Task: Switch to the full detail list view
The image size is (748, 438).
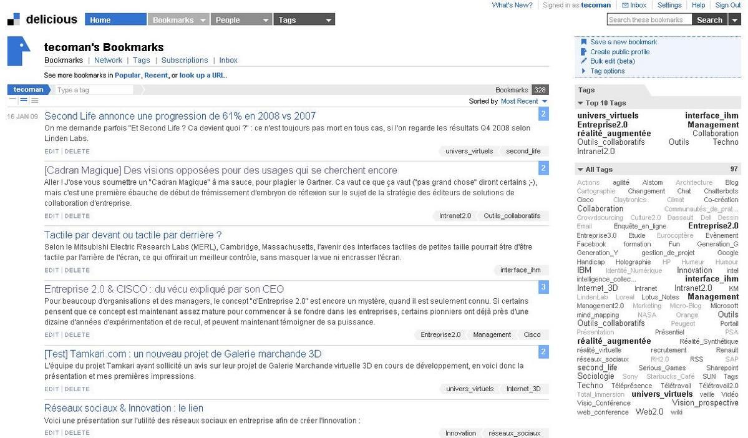Action: [x=35, y=100]
